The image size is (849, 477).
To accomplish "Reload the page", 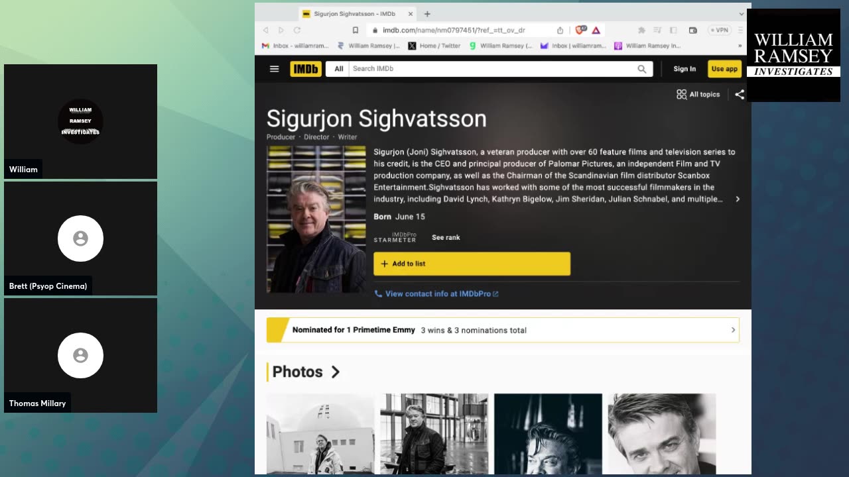I will (x=297, y=30).
